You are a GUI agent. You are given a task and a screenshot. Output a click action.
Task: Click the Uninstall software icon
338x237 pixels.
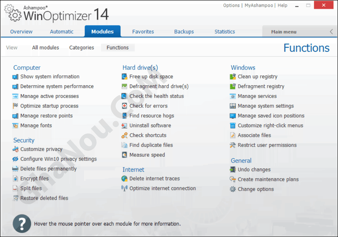[124, 126]
